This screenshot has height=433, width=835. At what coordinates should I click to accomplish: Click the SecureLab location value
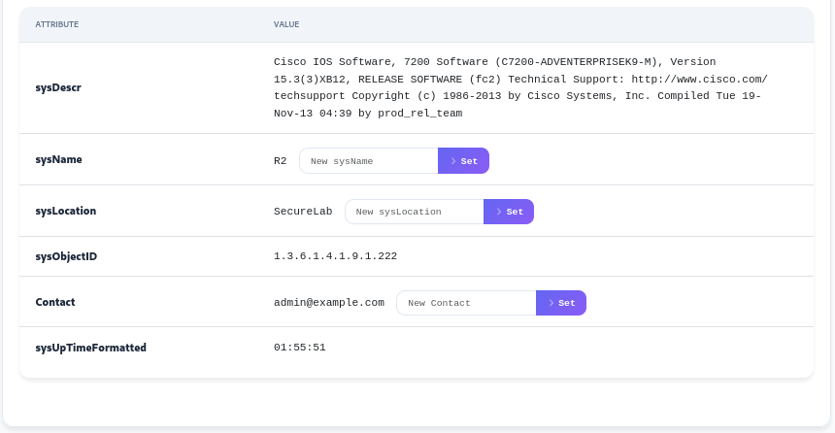click(x=303, y=212)
